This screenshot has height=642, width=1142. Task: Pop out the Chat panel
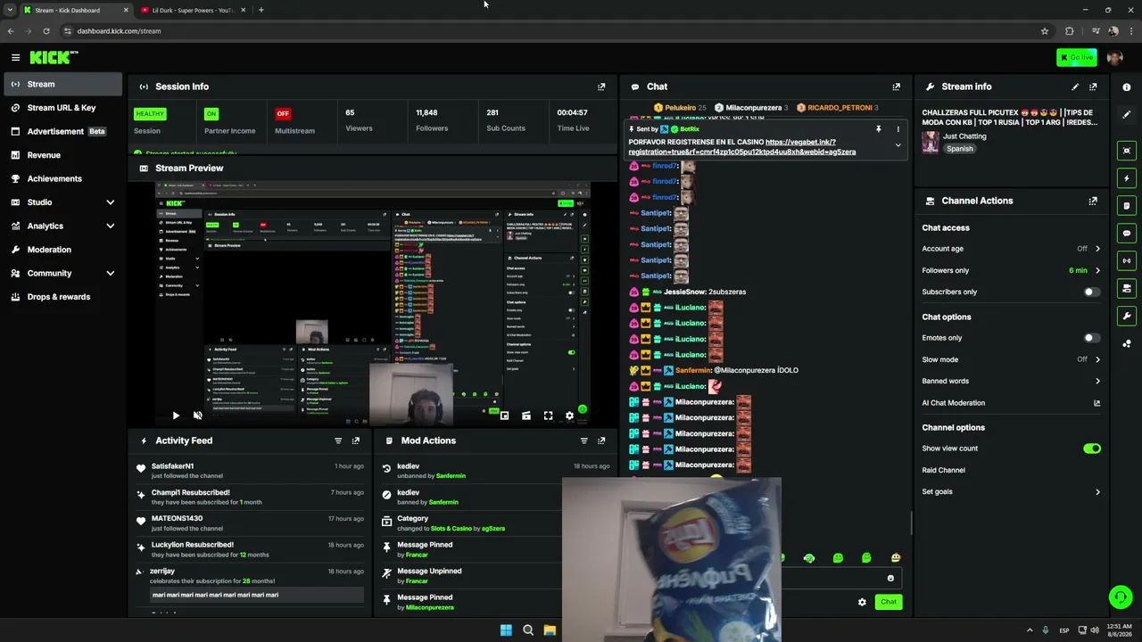point(897,86)
